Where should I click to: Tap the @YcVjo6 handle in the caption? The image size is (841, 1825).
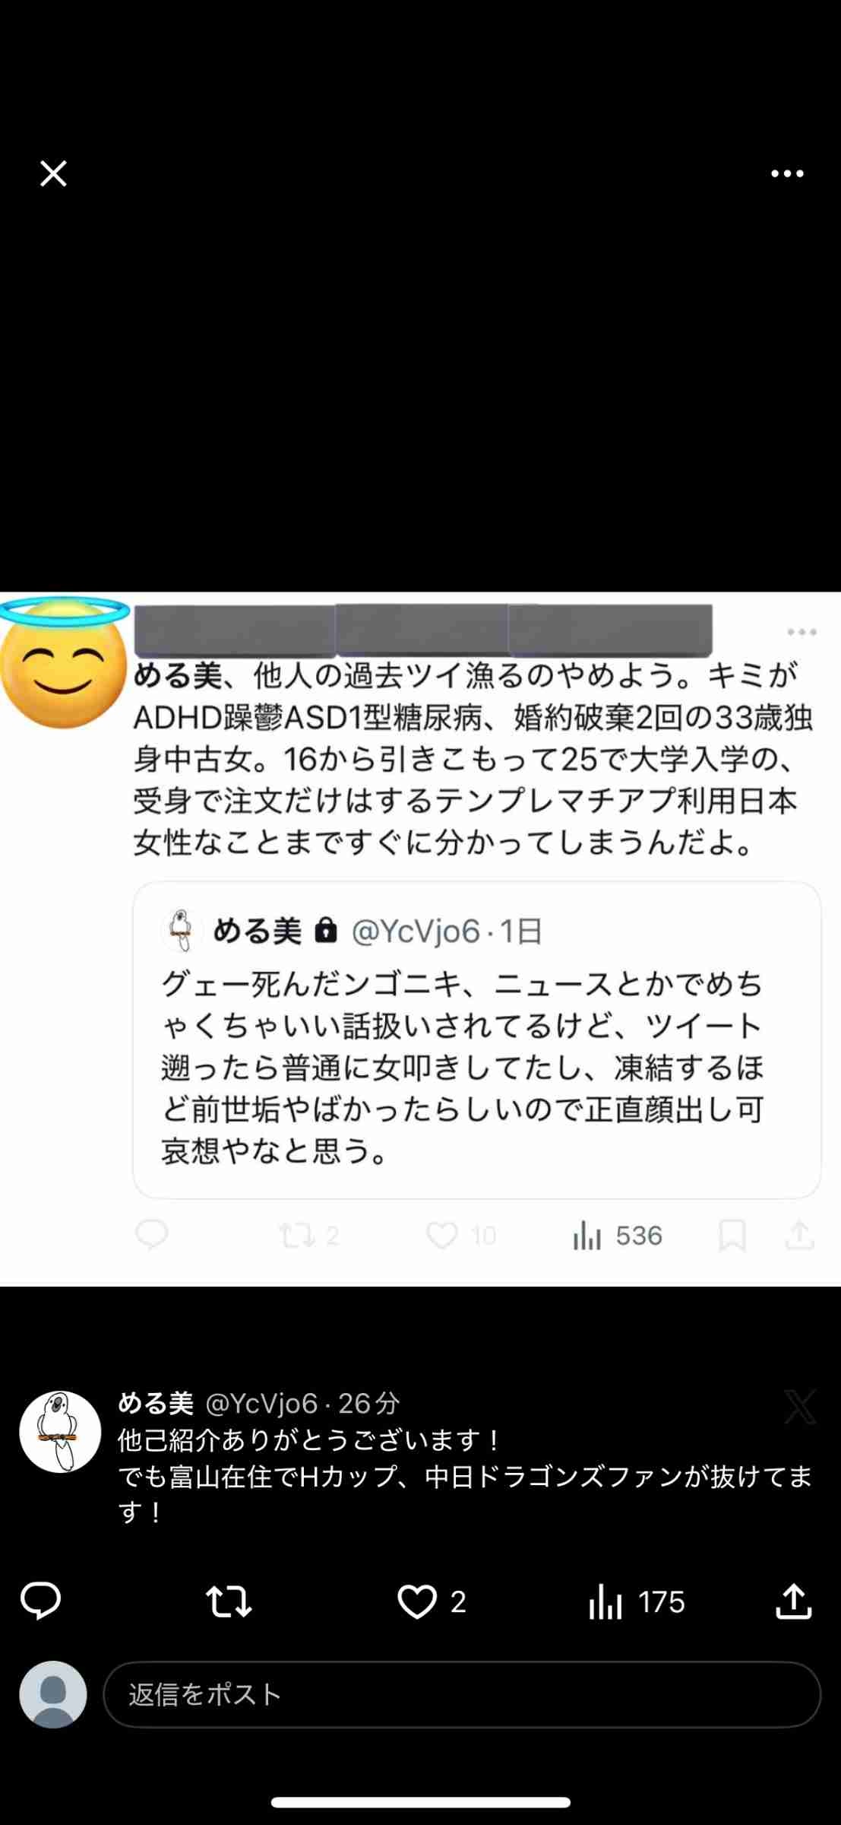tap(261, 1403)
